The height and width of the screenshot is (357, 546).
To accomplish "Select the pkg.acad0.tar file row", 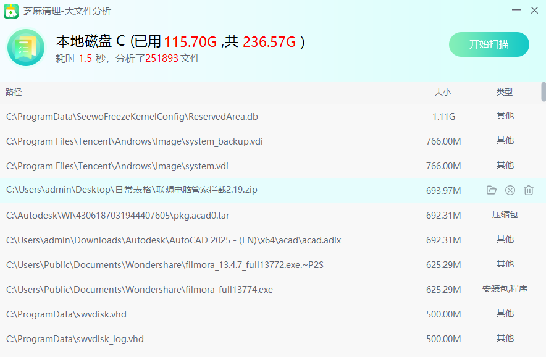I will (x=117, y=215).
